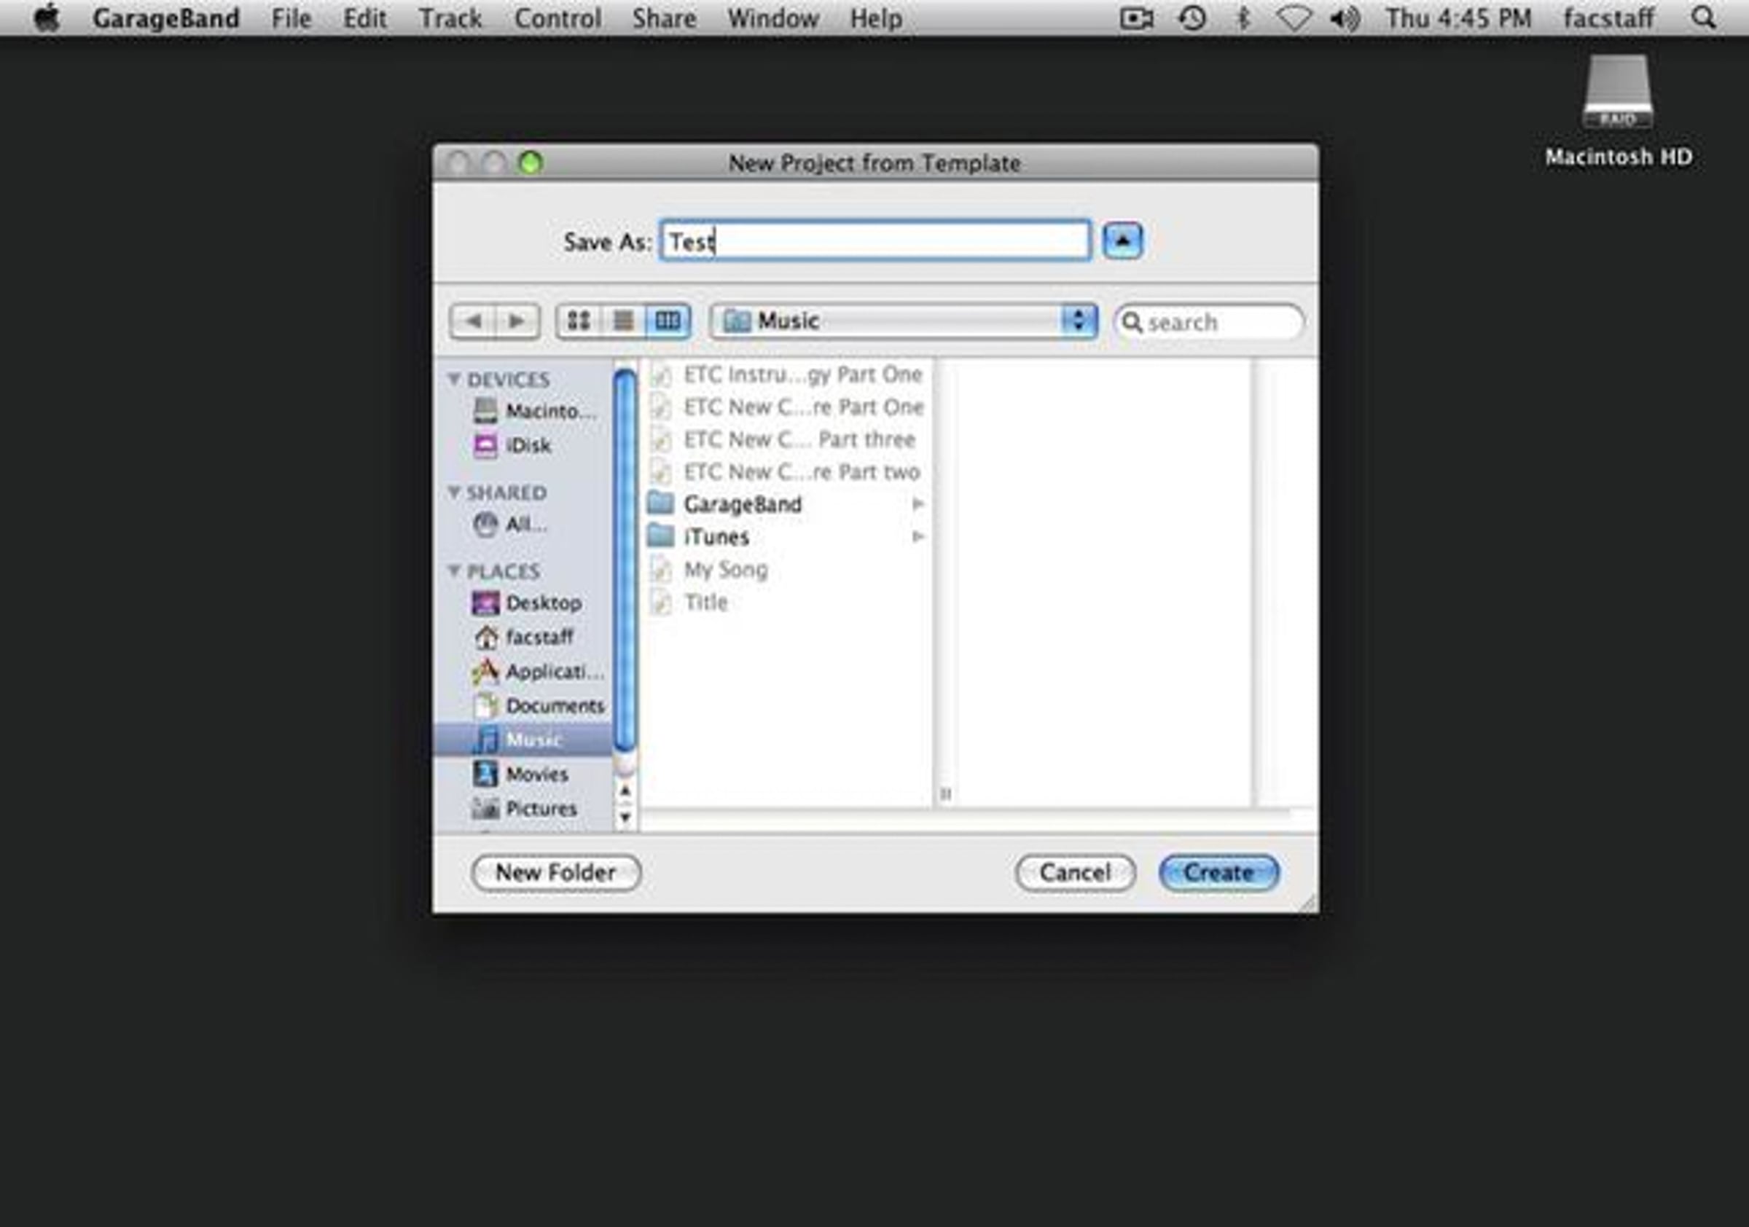The image size is (1749, 1227).
Task: Click the sidebar vertical scrollbar thumb
Action: pyautogui.click(x=625, y=560)
